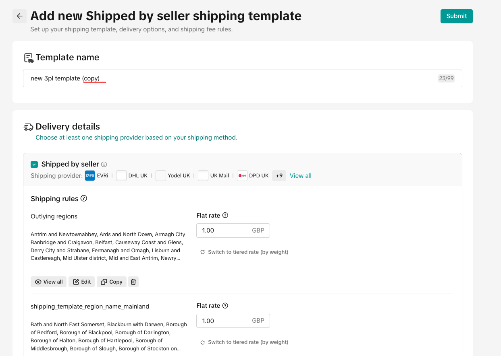
Task: Edit the Outlying regions rule
Action: click(82, 282)
